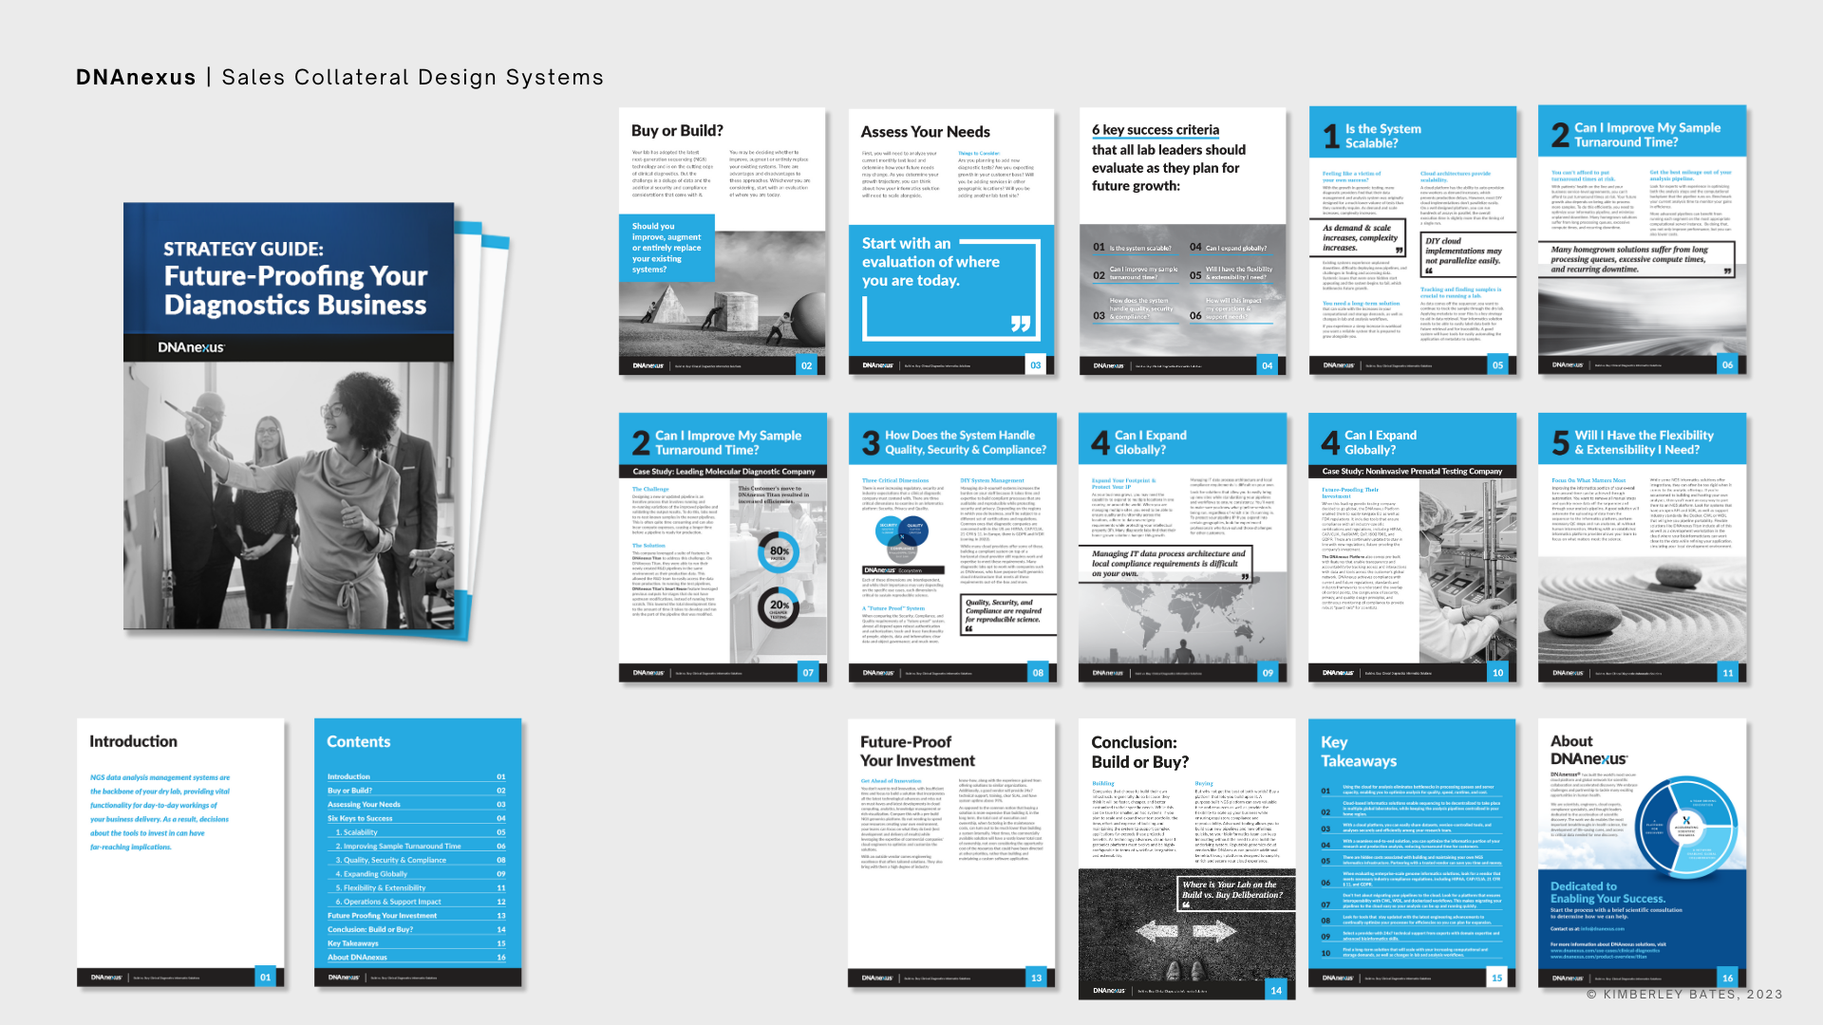This screenshot has height=1025, width=1823.
Task: Click 'STRATEGY GUIDE:' title on the cover
Action: [243, 250]
